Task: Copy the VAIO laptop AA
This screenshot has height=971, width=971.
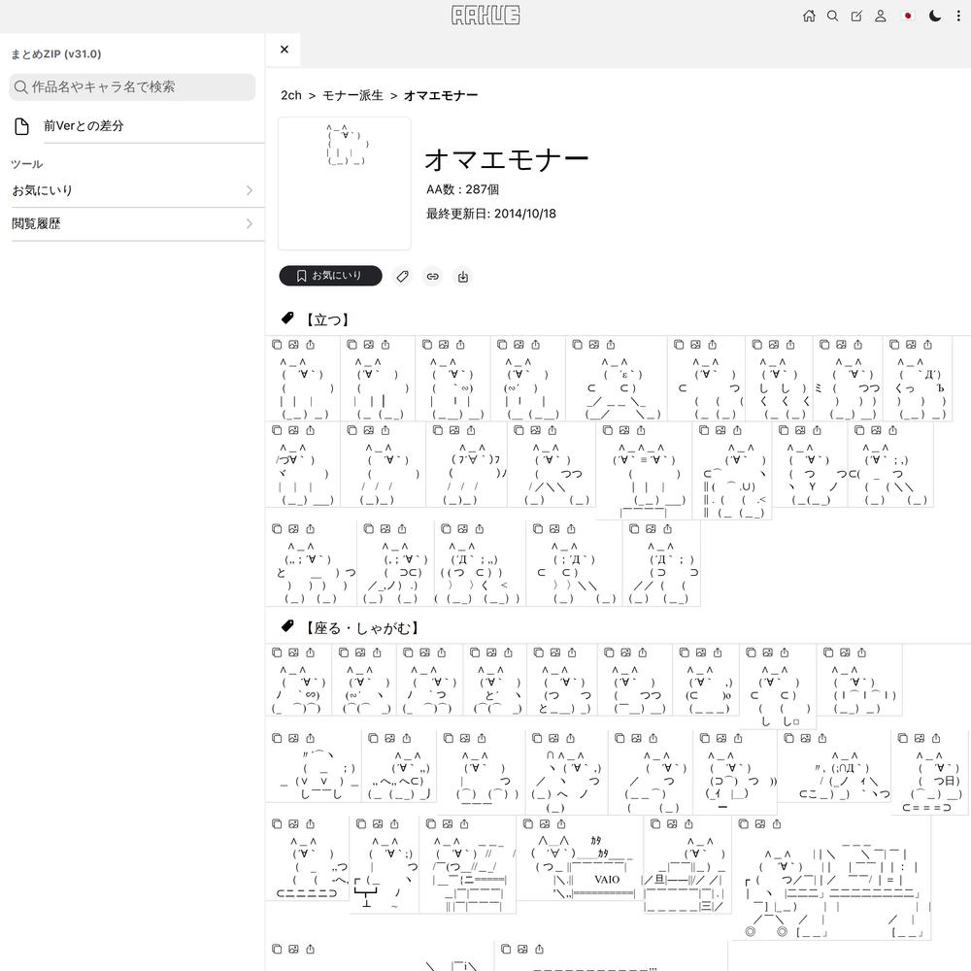Action: 527,824
